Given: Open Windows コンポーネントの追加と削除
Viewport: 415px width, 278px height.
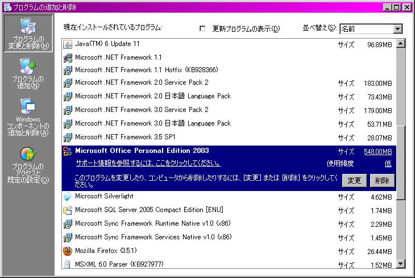Looking at the screenshot, I should pyautogui.click(x=28, y=117).
